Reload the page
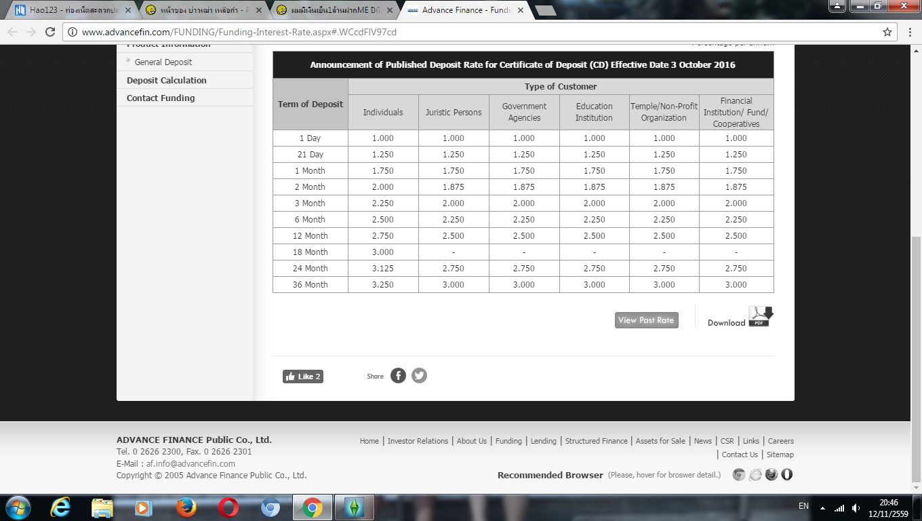 click(x=49, y=32)
